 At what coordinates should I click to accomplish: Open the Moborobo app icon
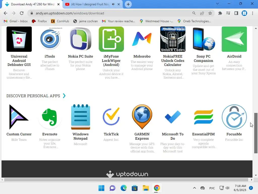click(142, 39)
